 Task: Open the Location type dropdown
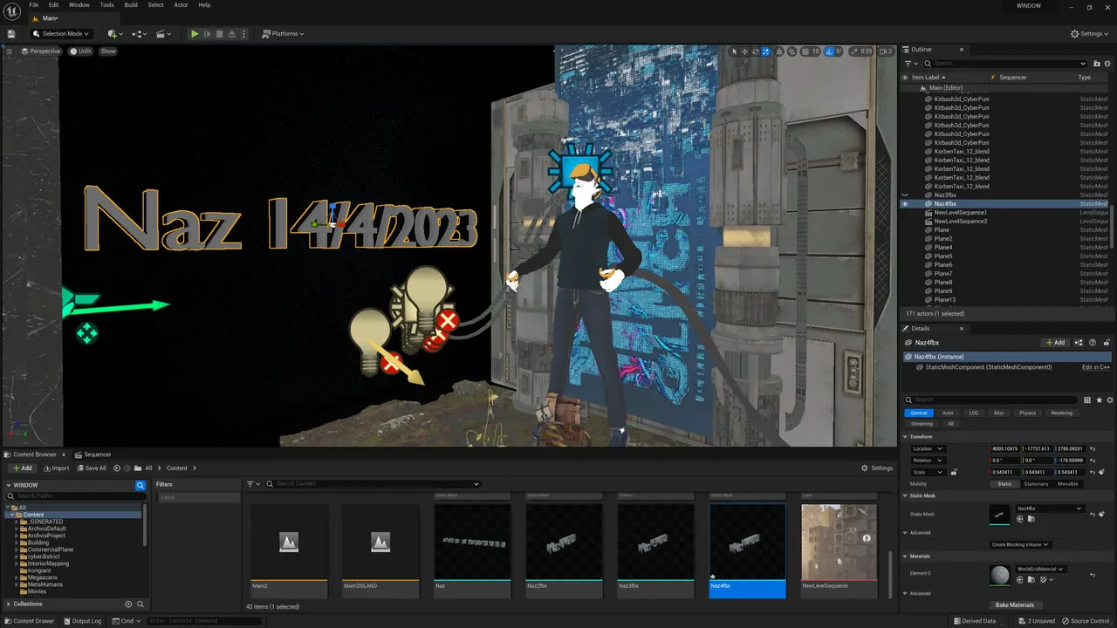click(x=928, y=449)
